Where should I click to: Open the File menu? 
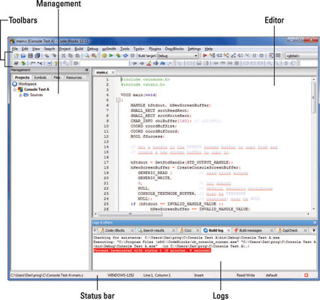click(x=15, y=49)
